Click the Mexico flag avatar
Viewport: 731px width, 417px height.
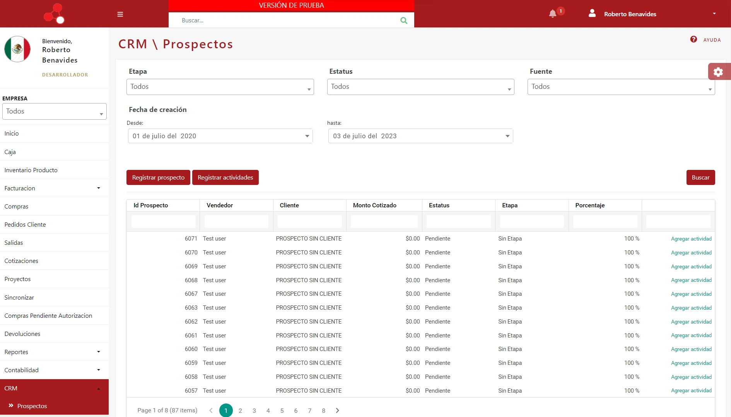pyautogui.click(x=17, y=49)
